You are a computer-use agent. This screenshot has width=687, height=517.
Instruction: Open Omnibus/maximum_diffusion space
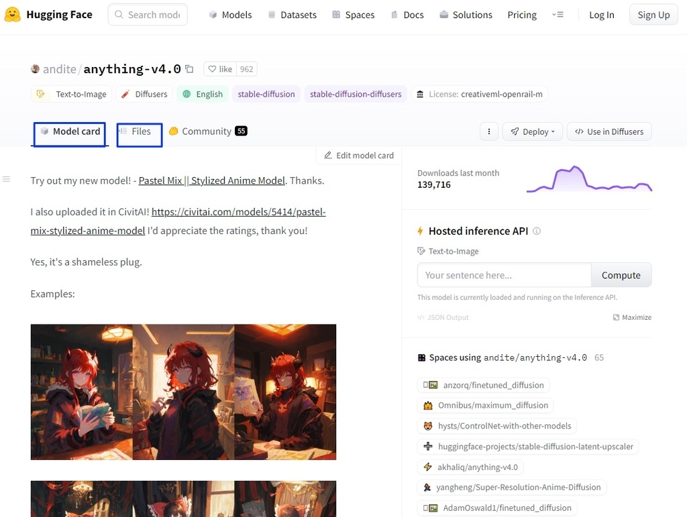tap(485, 406)
